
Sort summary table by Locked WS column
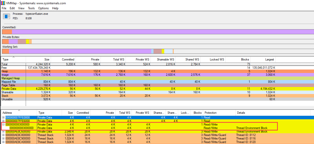pos(213,59)
